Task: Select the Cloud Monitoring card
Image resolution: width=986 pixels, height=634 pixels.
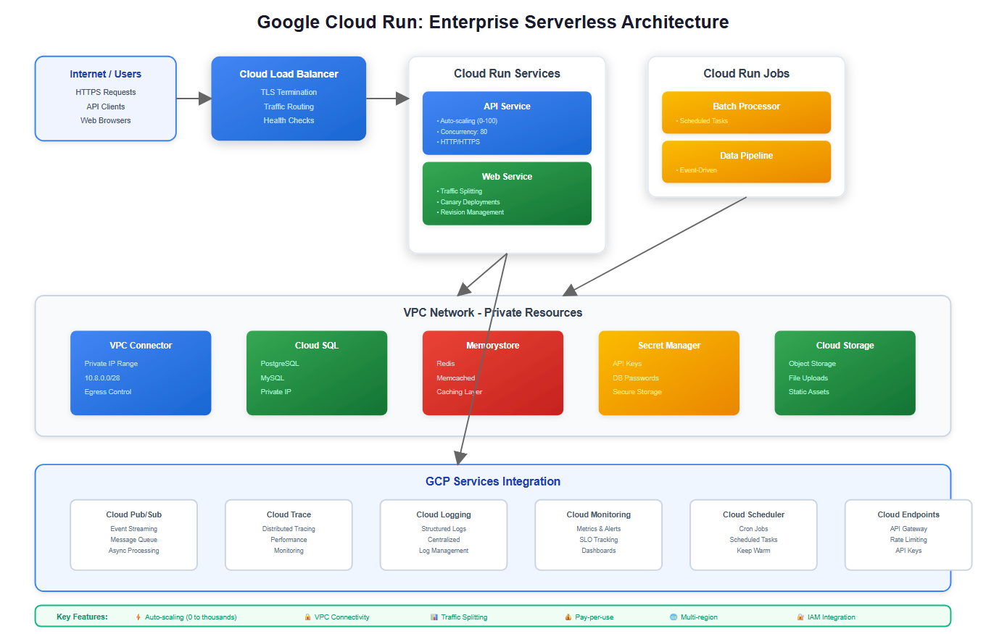Action: (x=599, y=535)
